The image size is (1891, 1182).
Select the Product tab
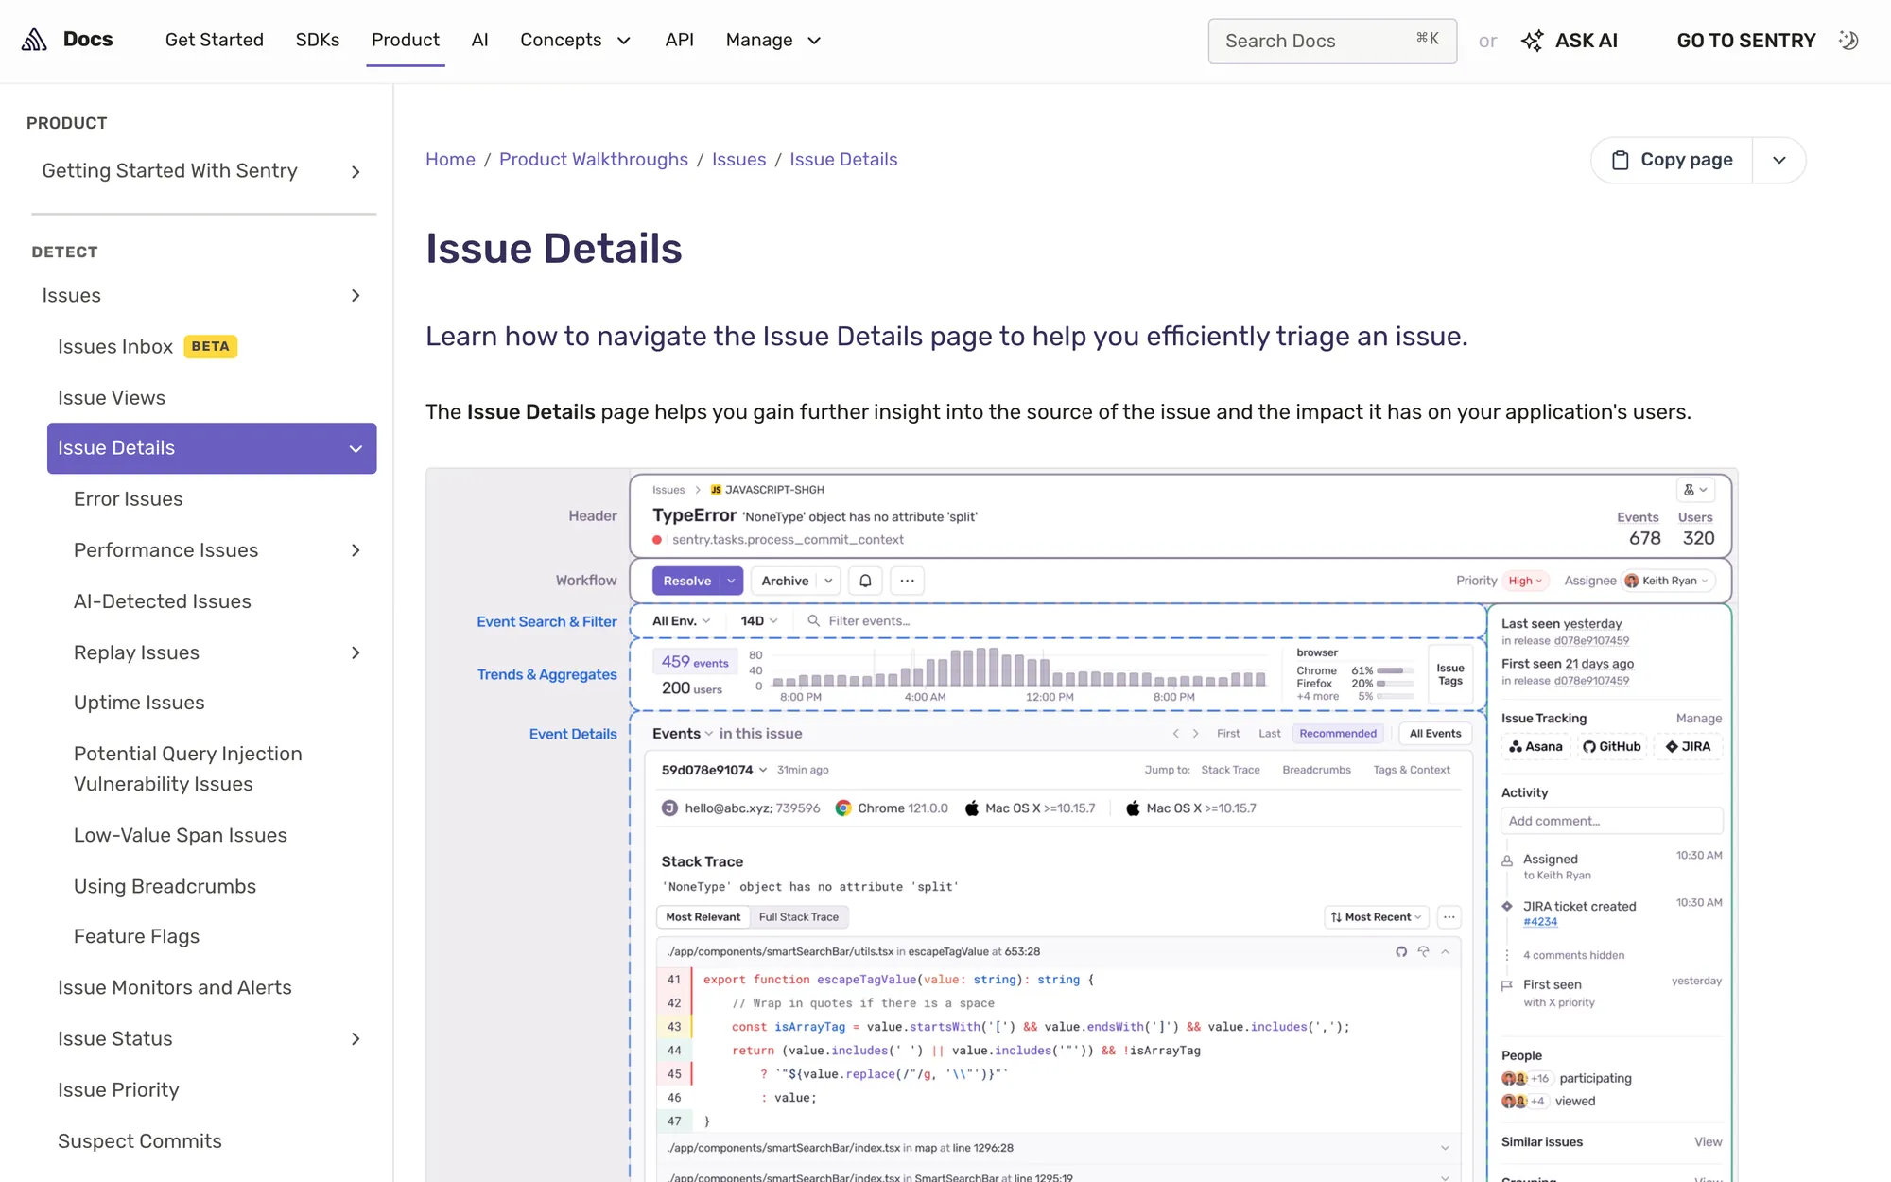406,40
